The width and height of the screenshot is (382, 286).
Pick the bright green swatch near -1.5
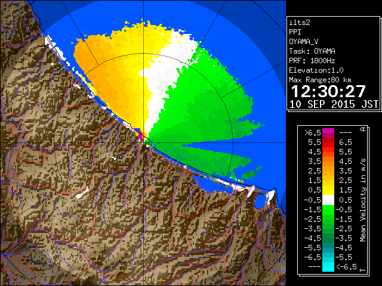tap(328, 209)
